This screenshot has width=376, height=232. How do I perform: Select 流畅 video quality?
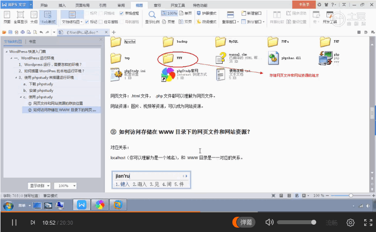click(331, 223)
